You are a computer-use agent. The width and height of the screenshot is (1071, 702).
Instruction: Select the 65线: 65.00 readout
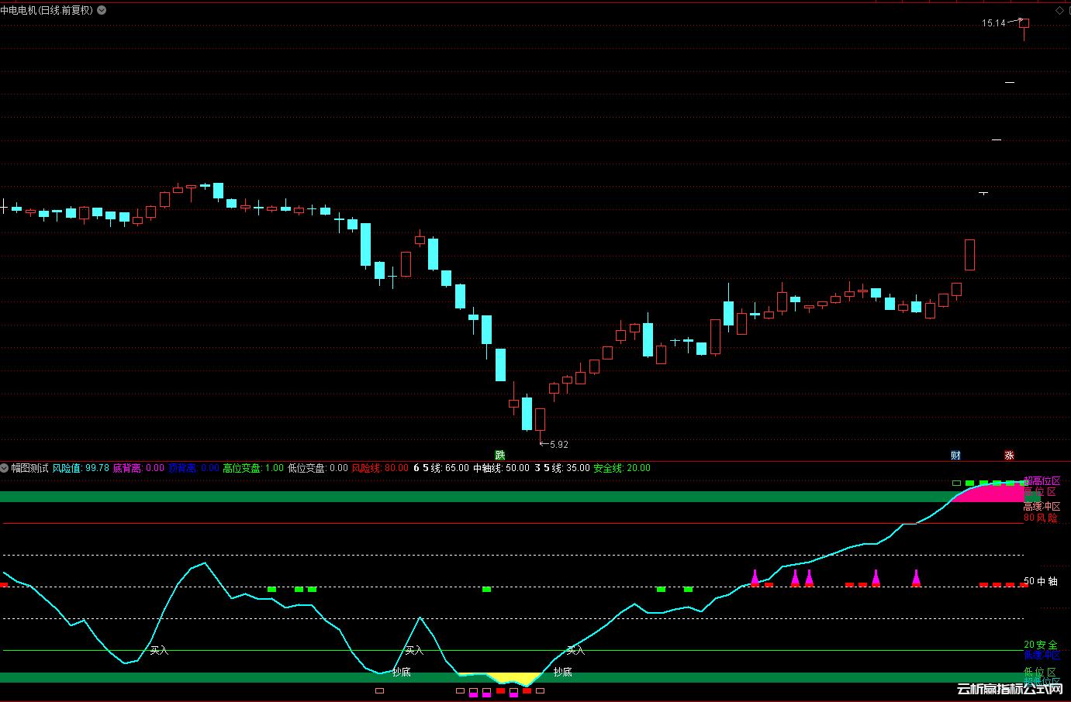[x=441, y=468]
